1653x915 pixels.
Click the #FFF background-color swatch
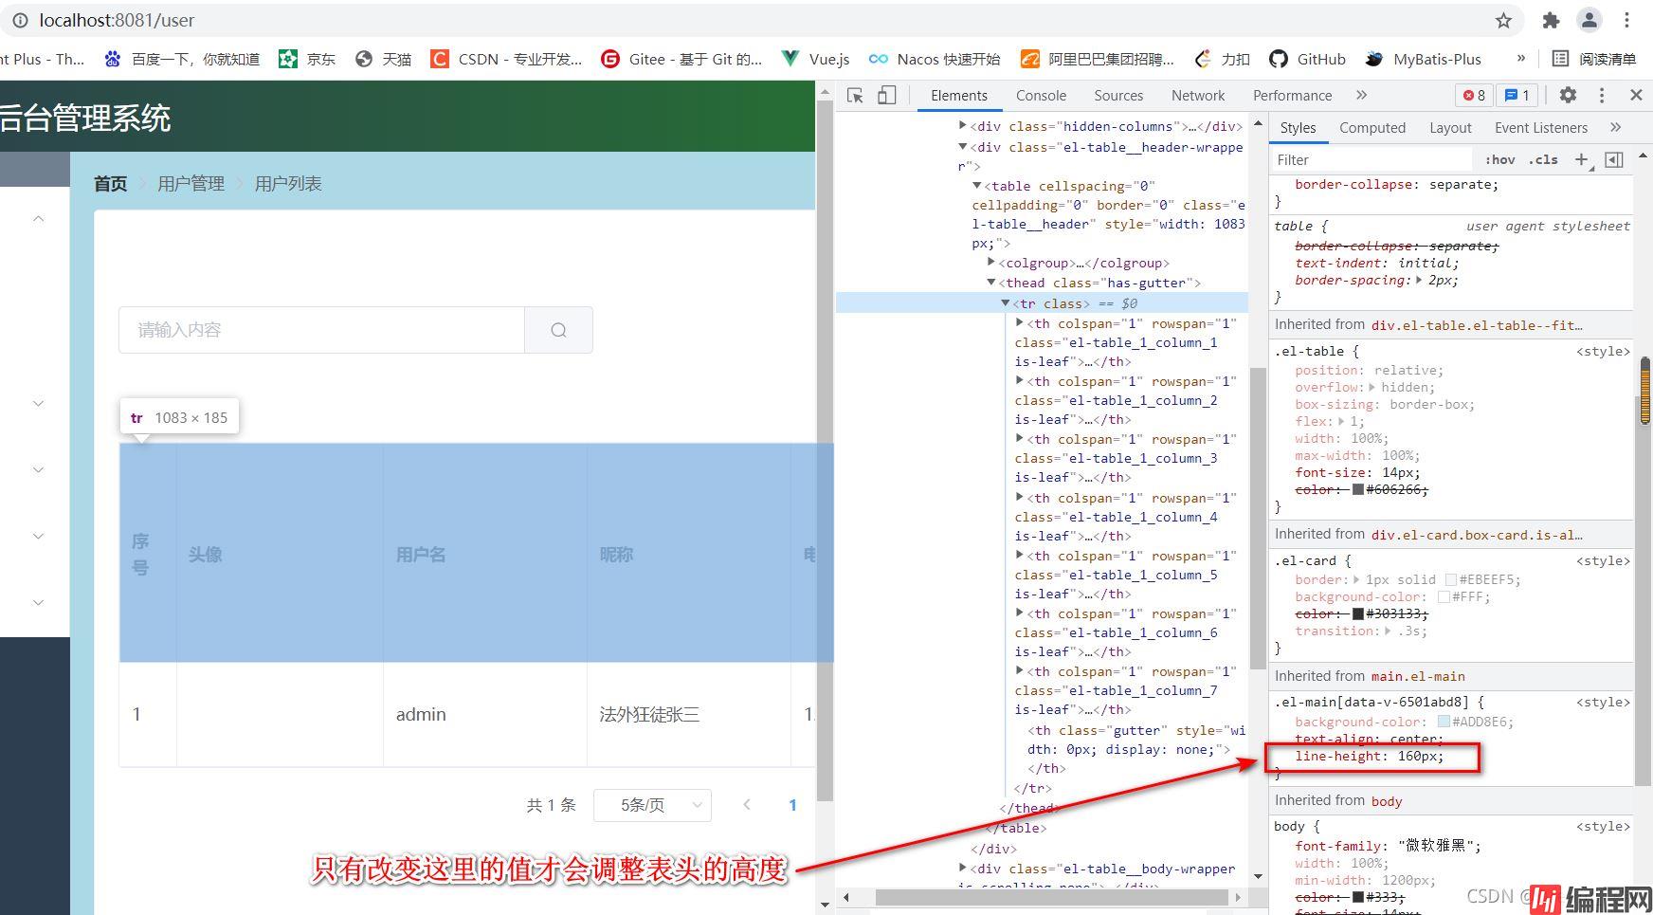tap(1444, 596)
